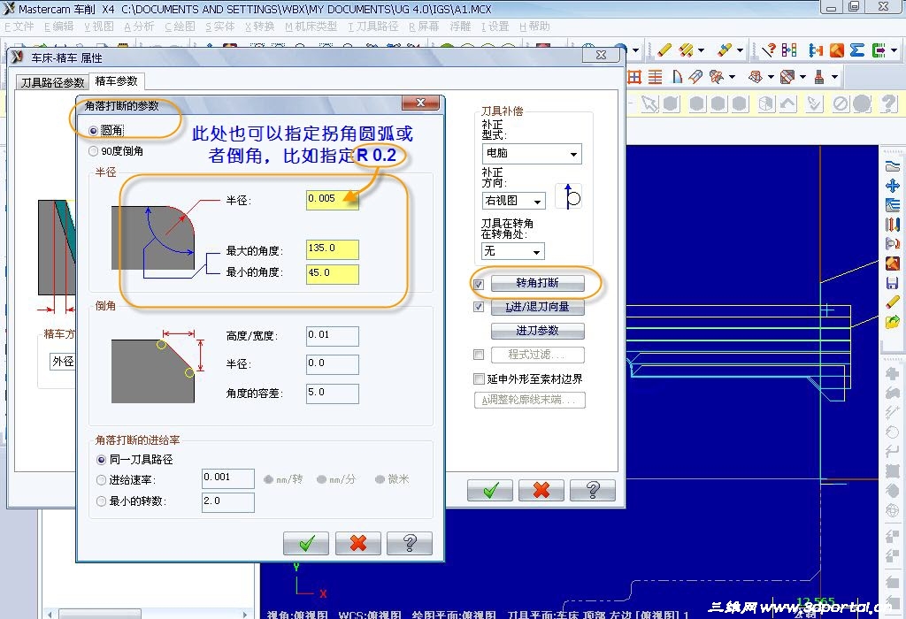Toggle the 进/退刀向量 checkbox
Viewport: 906px width, 619px height.
(479, 307)
